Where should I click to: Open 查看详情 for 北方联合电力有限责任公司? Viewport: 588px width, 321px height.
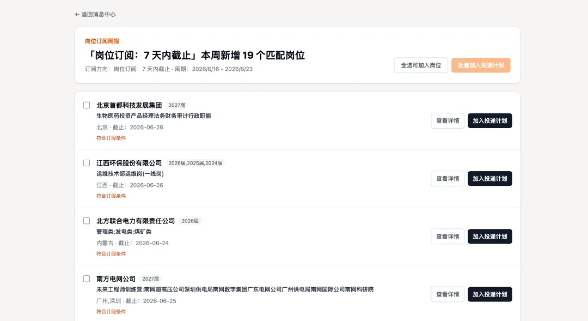click(x=448, y=237)
